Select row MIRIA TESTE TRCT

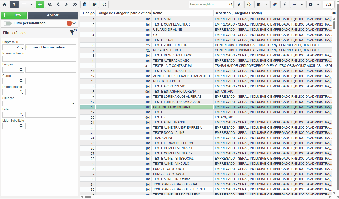point(206,50)
